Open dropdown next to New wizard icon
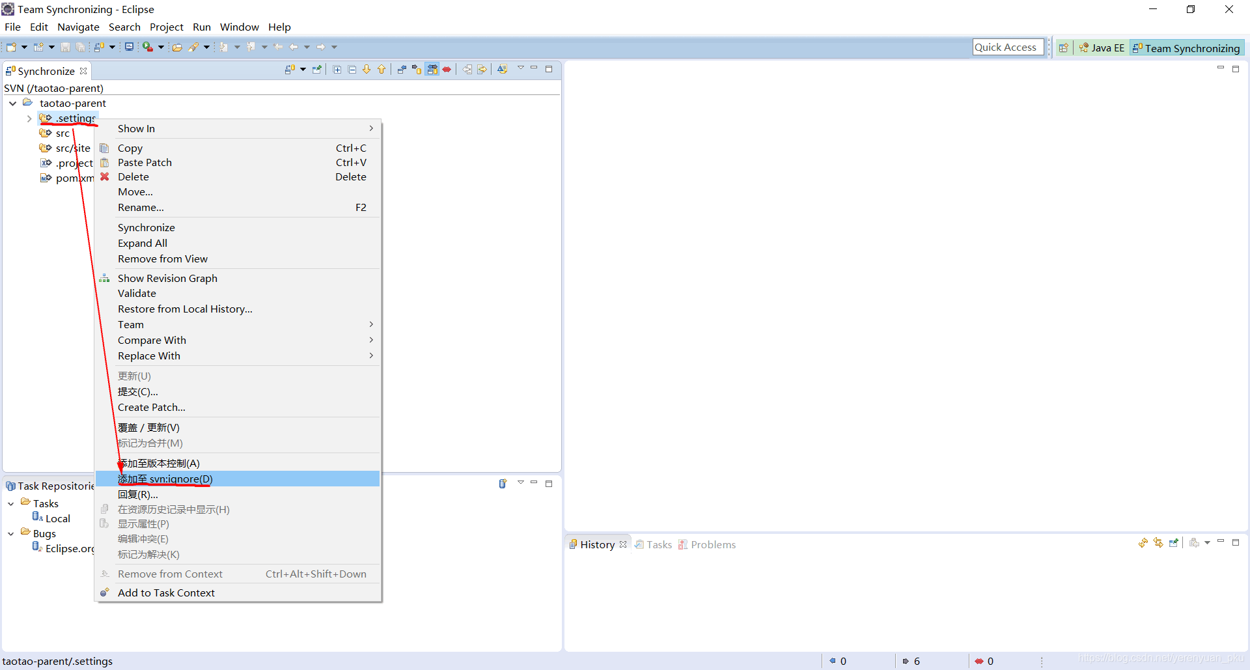This screenshot has height=670, width=1250. 24,47
